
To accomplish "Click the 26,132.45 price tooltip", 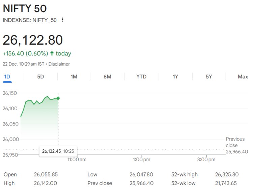I will click(x=52, y=151).
